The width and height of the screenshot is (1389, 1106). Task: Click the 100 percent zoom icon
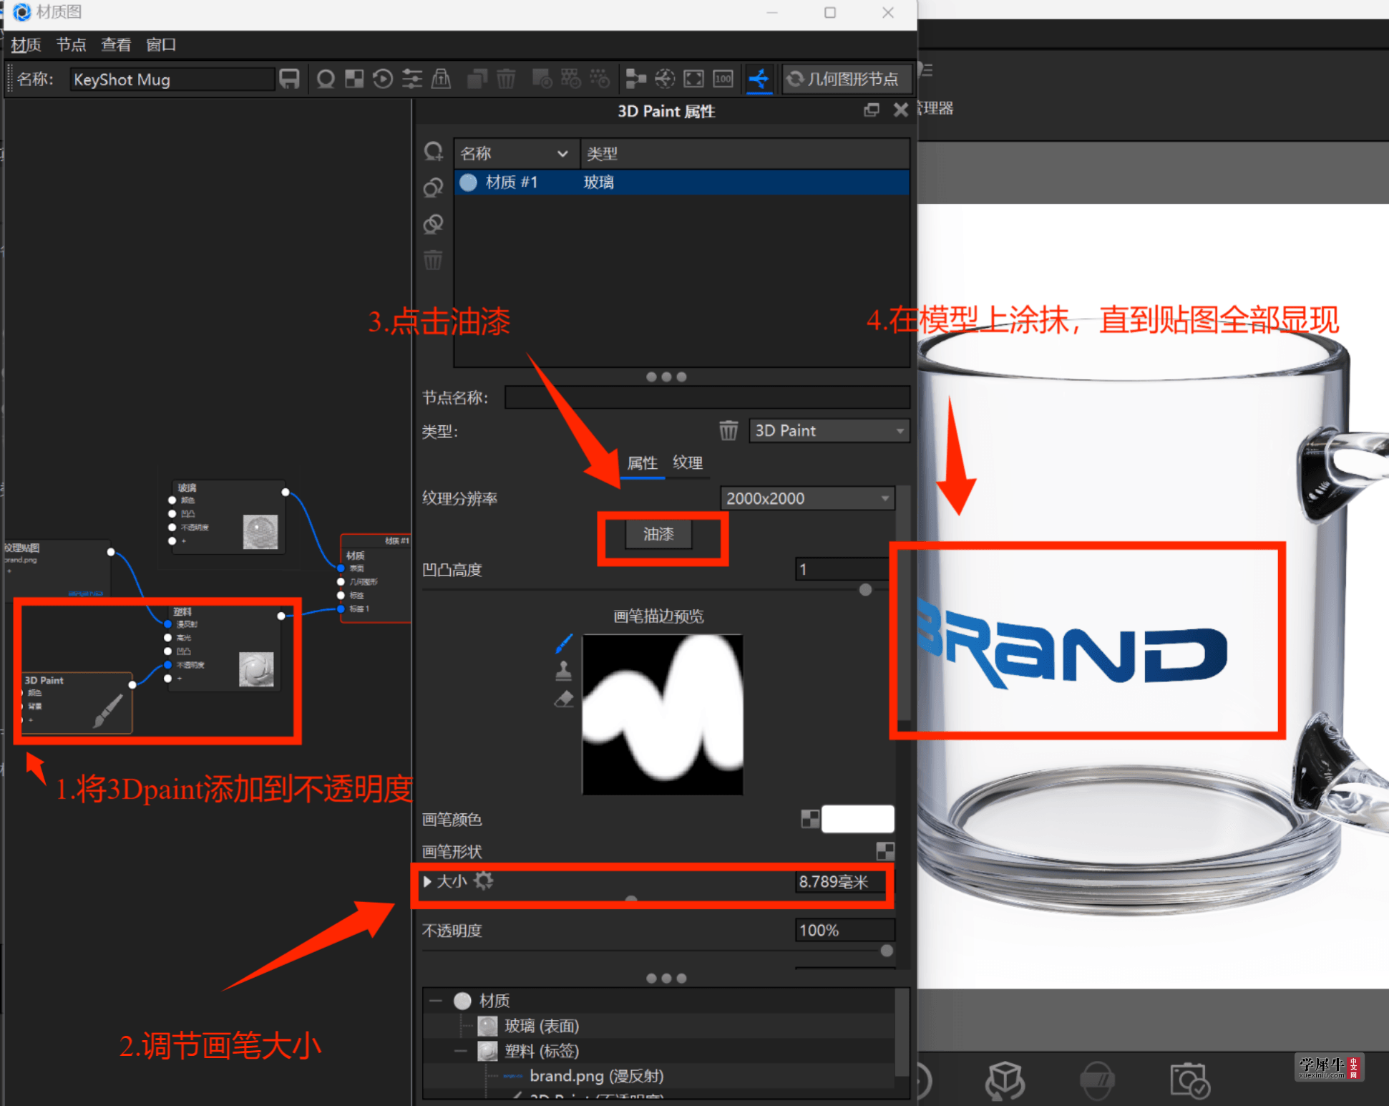click(723, 79)
